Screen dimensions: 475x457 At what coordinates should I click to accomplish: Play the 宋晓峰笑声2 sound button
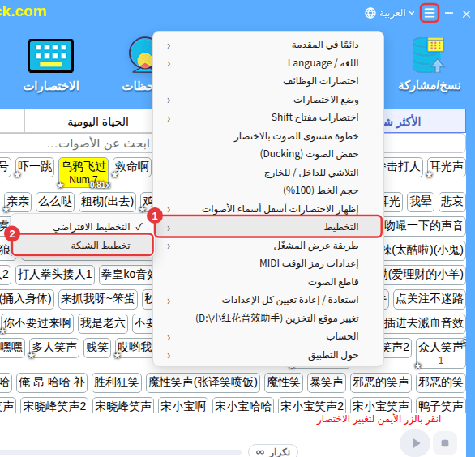[x=54, y=406]
